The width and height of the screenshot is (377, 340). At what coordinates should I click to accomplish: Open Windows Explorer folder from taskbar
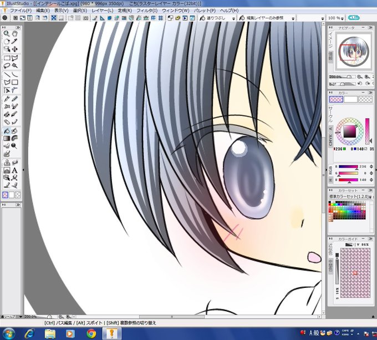tap(50, 334)
